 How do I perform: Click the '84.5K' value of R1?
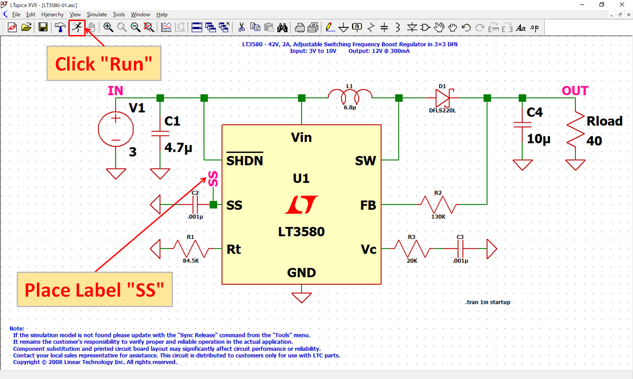[191, 260]
